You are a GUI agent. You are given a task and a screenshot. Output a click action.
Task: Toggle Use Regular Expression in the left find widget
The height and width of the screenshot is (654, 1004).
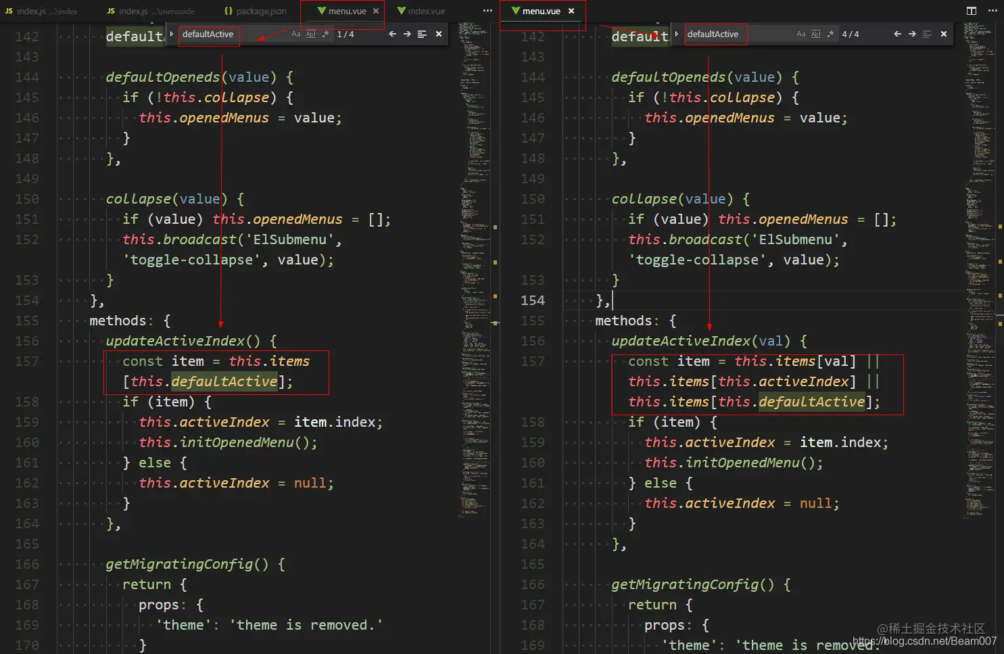(x=325, y=34)
